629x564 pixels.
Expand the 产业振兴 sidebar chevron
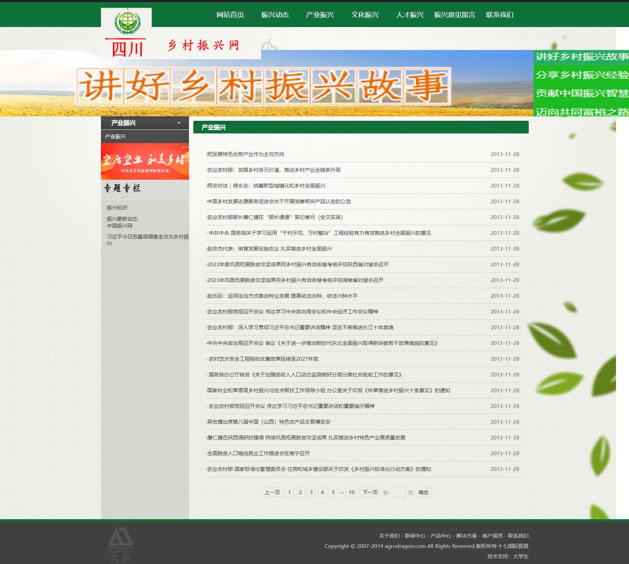[179, 123]
